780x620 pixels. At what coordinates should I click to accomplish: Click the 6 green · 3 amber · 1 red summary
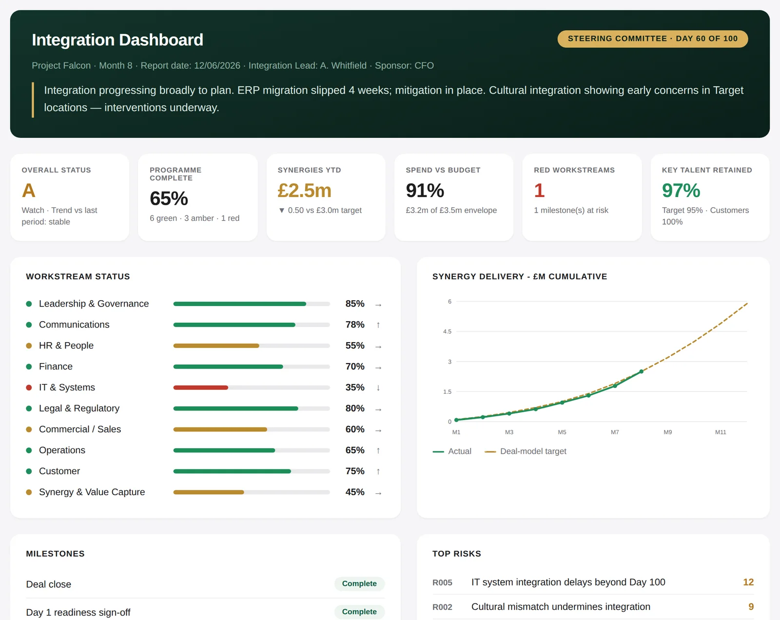click(x=195, y=218)
